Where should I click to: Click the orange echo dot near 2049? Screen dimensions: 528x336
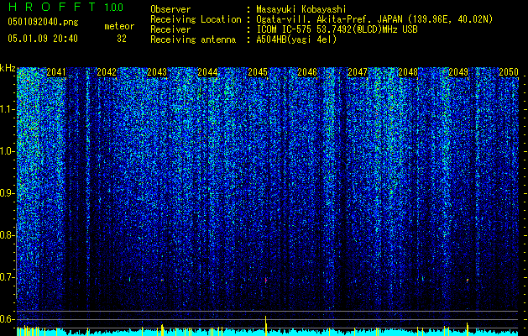468,280
